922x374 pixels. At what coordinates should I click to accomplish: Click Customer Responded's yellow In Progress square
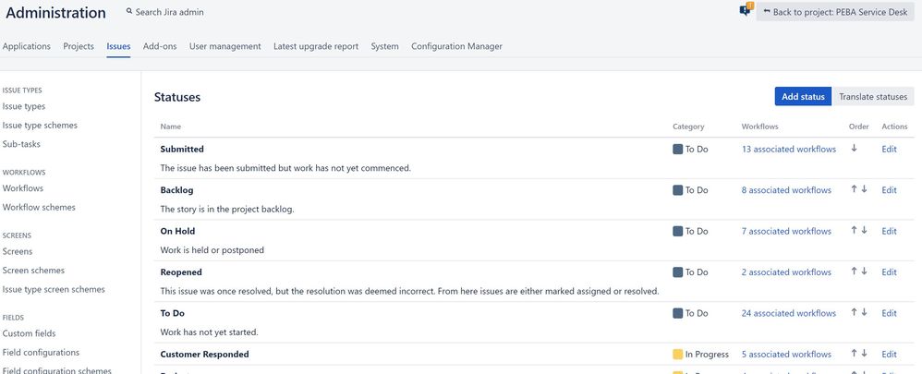pyautogui.click(x=677, y=354)
